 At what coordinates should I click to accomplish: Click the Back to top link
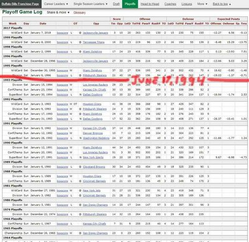(222, 4)
